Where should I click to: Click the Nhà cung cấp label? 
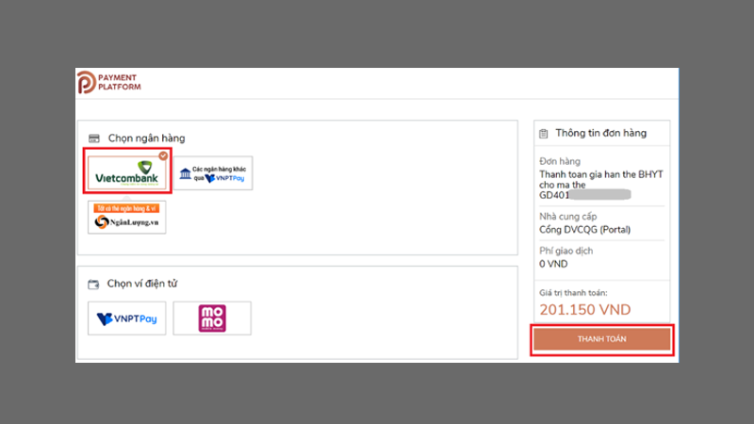[x=568, y=217]
